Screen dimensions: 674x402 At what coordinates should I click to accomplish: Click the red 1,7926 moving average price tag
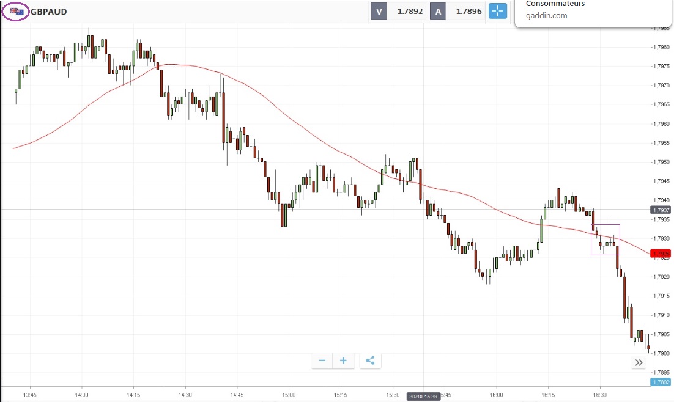pos(661,254)
